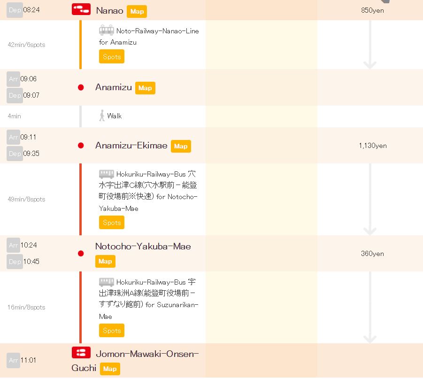Image resolution: width=423 pixels, height=379 pixels.
Task: Open the Map button under Notocho-Yakuba-Mae
Action: tap(105, 261)
